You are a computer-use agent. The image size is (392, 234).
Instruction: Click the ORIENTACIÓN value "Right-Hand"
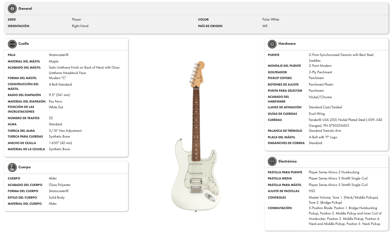click(x=80, y=26)
